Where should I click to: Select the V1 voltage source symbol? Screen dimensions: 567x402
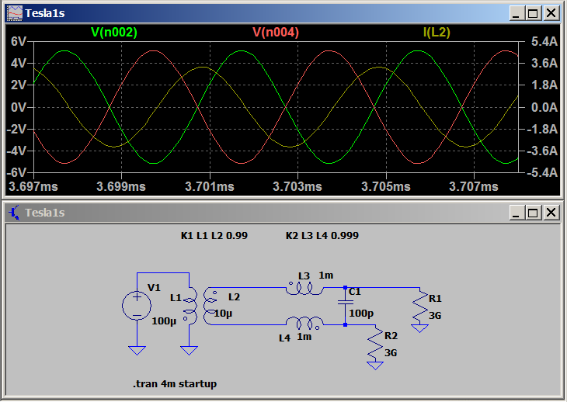[x=136, y=306]
